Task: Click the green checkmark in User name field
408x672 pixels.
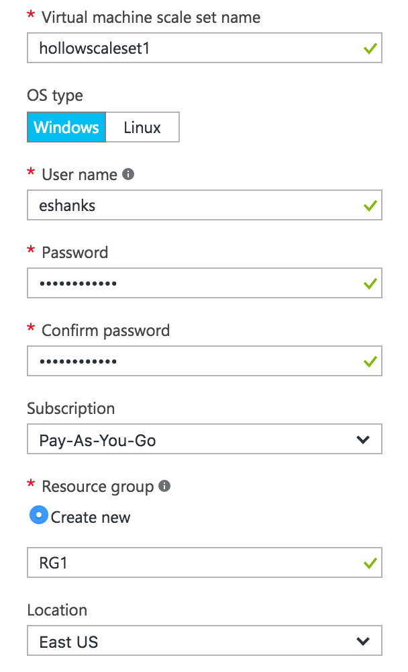Action: point(370,206)
